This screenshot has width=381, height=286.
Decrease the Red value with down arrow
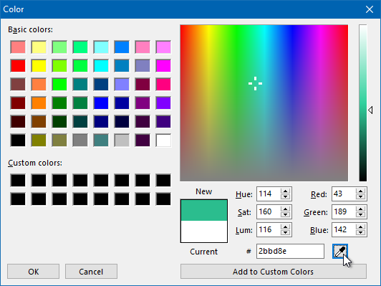coord(361,196)
